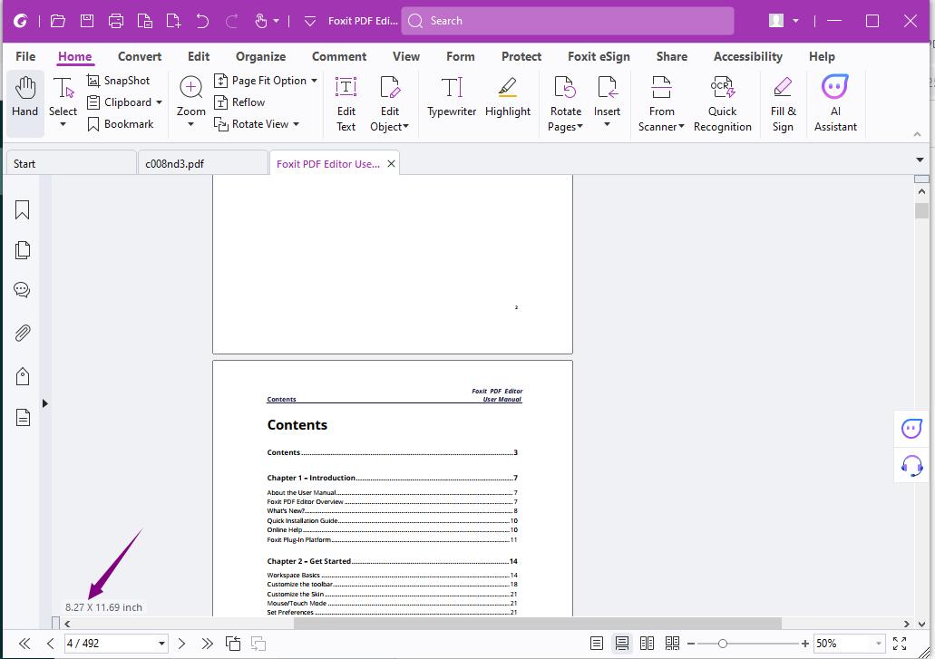Enter full screen mode
The width and height of the screenshot is (935, 659).
pos(900,644)
